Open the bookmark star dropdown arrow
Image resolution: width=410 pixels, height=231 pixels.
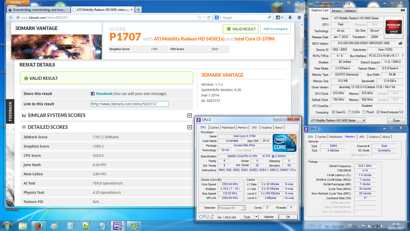tap(204, 17)
